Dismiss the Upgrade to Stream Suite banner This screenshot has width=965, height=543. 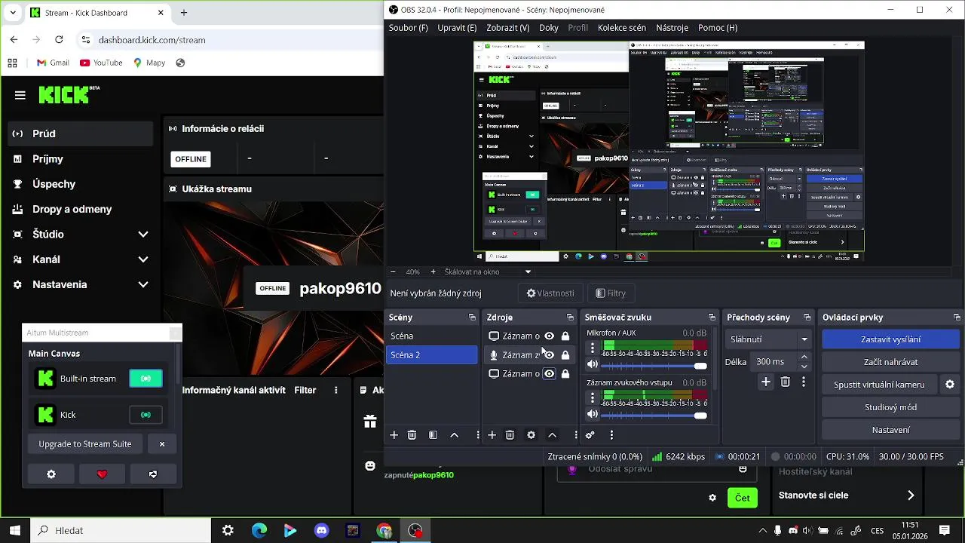[161, 444]
